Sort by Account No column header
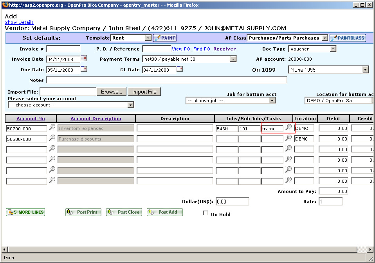 (x=31, y=119)
